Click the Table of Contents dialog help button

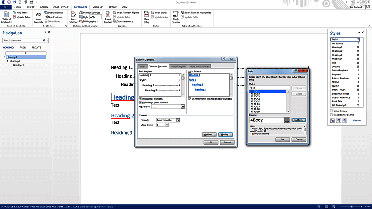(x=224, y=59)
